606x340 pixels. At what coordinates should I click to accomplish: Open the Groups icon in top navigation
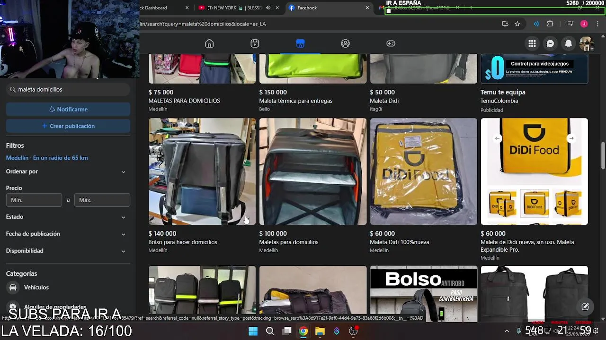346,43
